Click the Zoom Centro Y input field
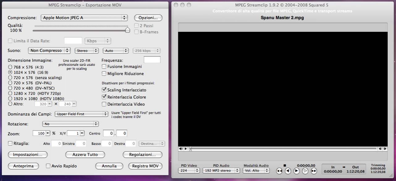 122,133
